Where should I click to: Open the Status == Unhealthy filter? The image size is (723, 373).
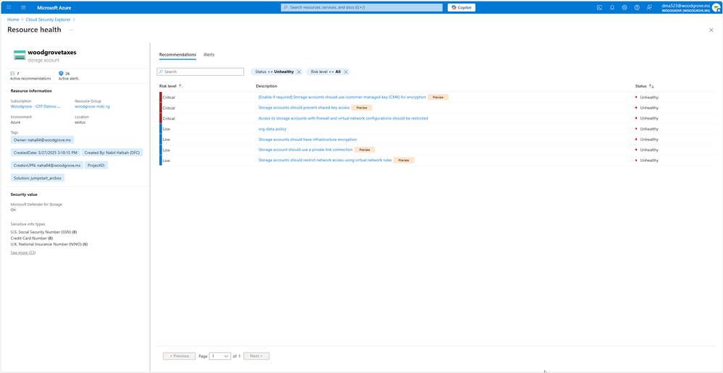[x=274, y=72]
